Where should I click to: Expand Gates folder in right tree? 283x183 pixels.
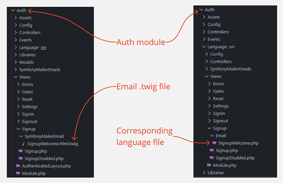pyautogui.click(x=209, y=91)
